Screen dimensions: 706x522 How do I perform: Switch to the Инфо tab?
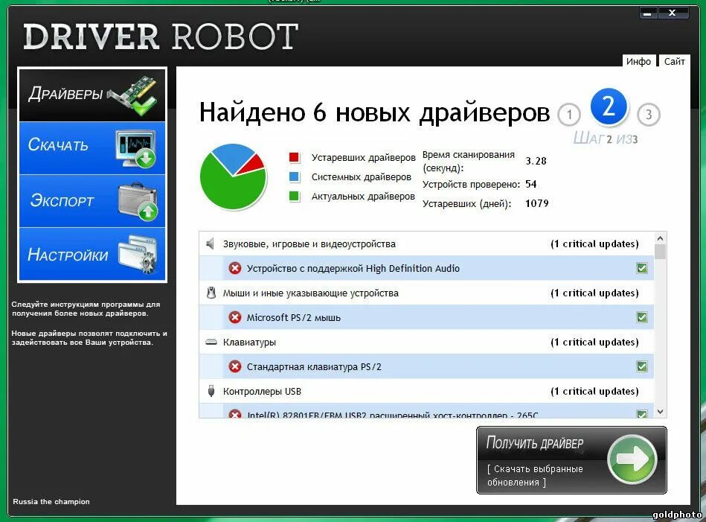coord(638,61)
